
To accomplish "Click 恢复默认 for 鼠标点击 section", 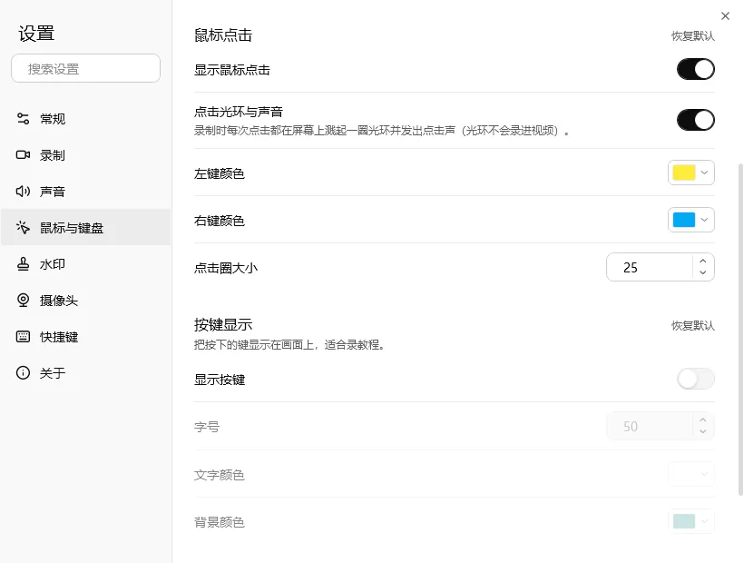I will (693, 36).
